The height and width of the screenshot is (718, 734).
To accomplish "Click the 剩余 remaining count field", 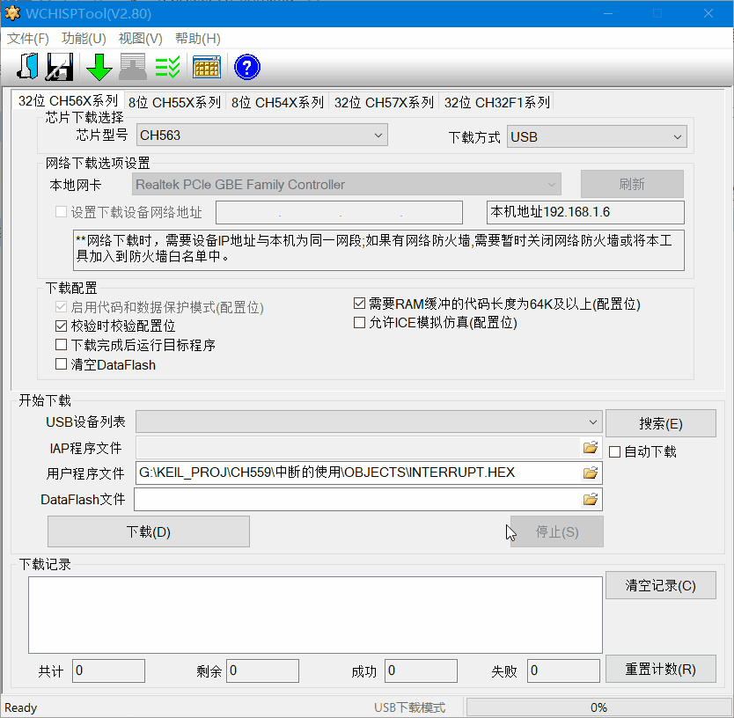I will coord(262,670).
